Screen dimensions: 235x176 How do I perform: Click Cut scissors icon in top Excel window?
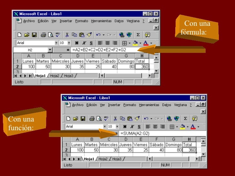tap(67, 35)
